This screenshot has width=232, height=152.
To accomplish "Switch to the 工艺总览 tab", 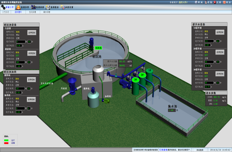I will (x=6, y=12).
